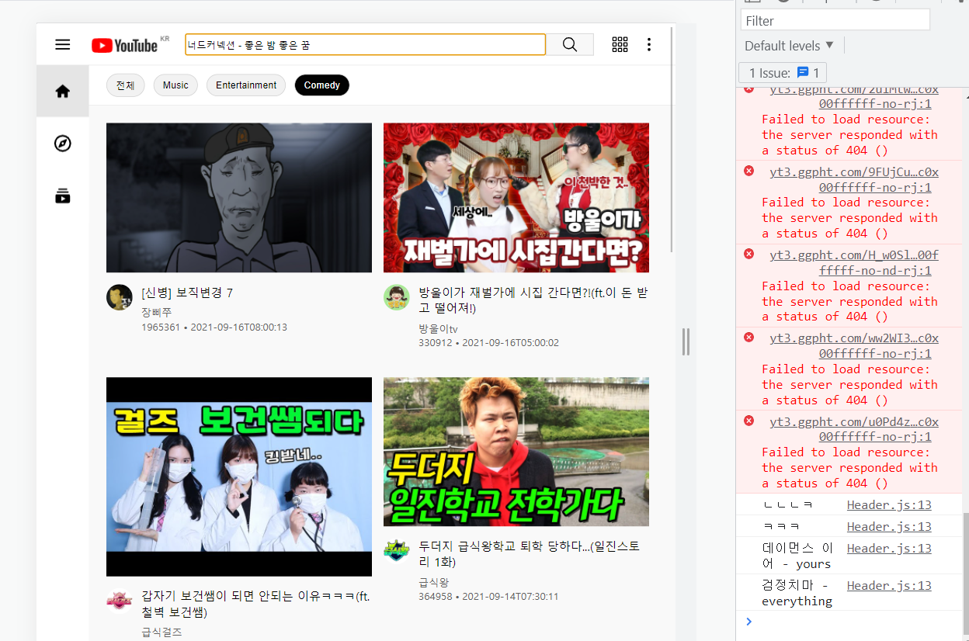Focus the console Filter field
969x641 pixels.
point(835,20)
